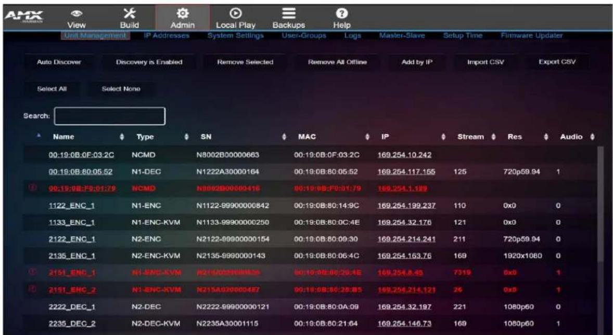Click serial number N1222A30000164
Screen dimensions: 613x335
coord(227,171)
